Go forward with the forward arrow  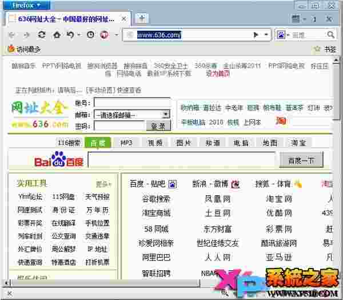(26, 34)
